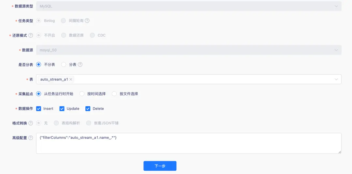Click help icon next to 间隔轮询

pyautogui.click(x=87, y=21)
